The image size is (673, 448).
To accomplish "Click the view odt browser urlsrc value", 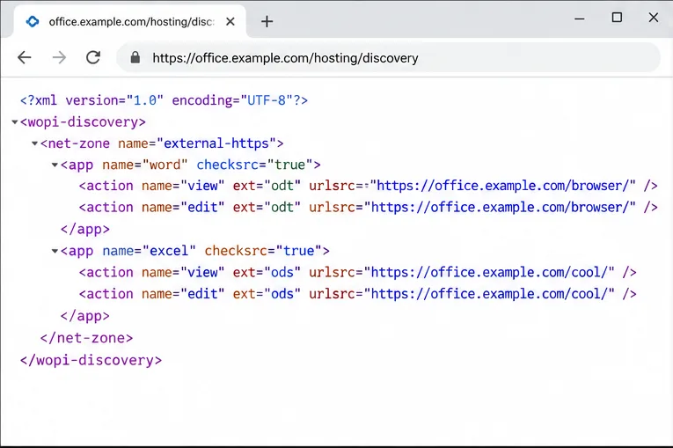I will [x=503, y=186].
